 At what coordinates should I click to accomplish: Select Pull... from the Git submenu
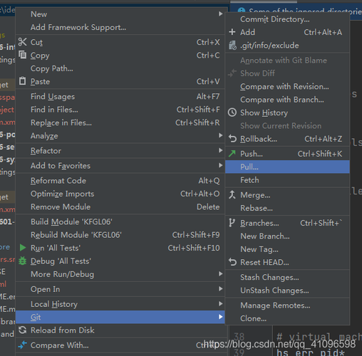[x=287, y=167]
